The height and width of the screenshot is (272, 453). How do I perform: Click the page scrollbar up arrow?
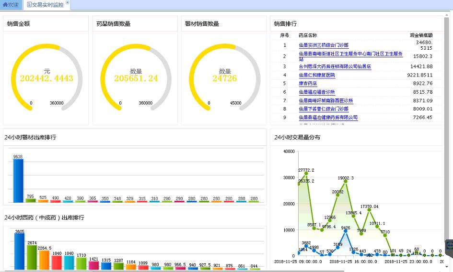coord(447,14)
